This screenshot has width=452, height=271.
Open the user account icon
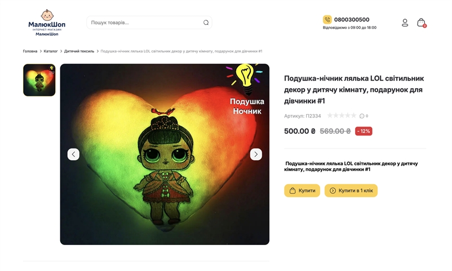[405, 23]
